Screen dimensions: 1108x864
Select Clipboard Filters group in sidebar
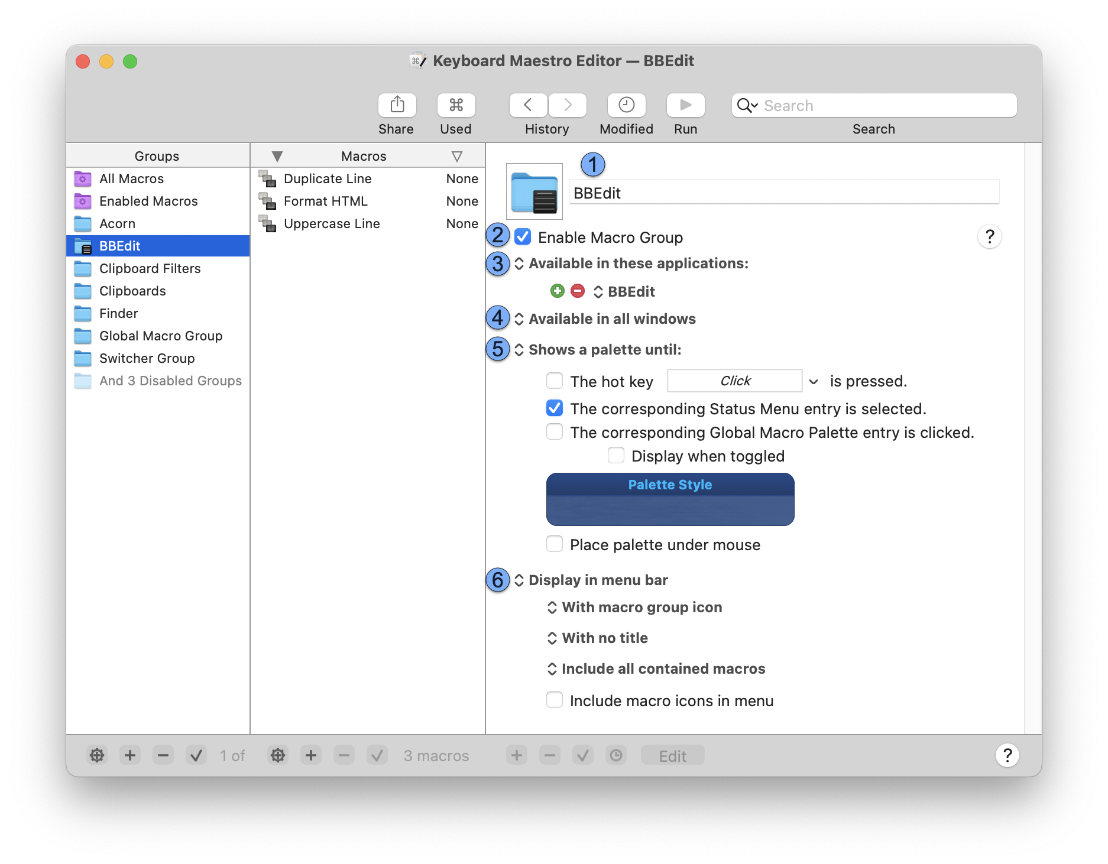click(150, 268)
